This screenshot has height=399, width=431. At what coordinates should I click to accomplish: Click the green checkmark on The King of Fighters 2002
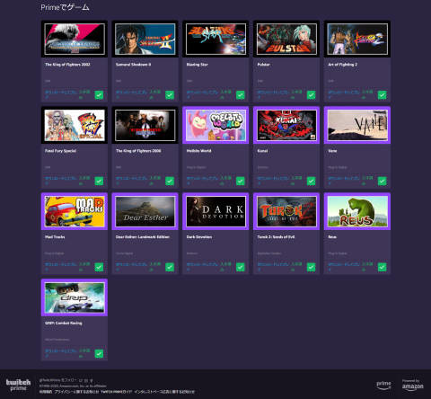coord(99,95)
